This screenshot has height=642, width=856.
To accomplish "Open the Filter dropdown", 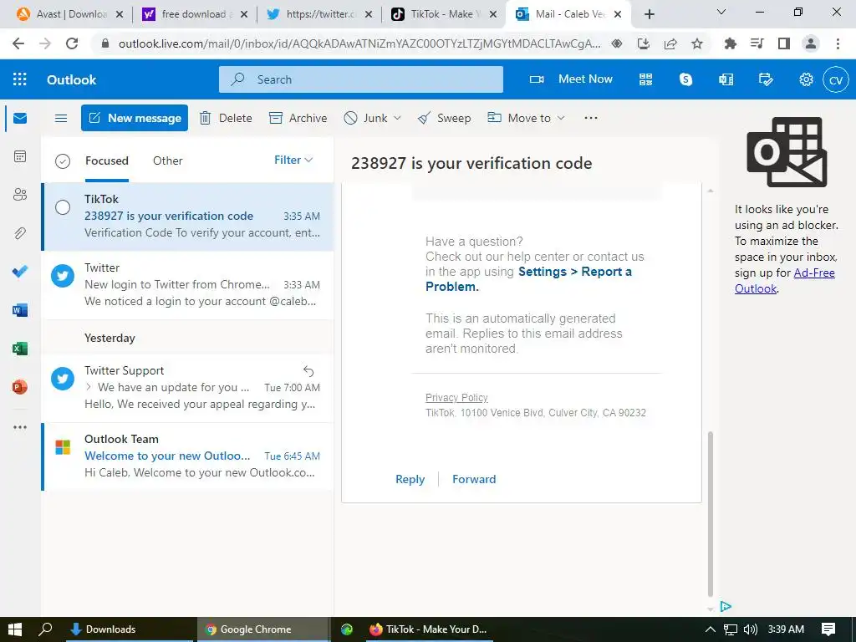I will pos(293,160).
